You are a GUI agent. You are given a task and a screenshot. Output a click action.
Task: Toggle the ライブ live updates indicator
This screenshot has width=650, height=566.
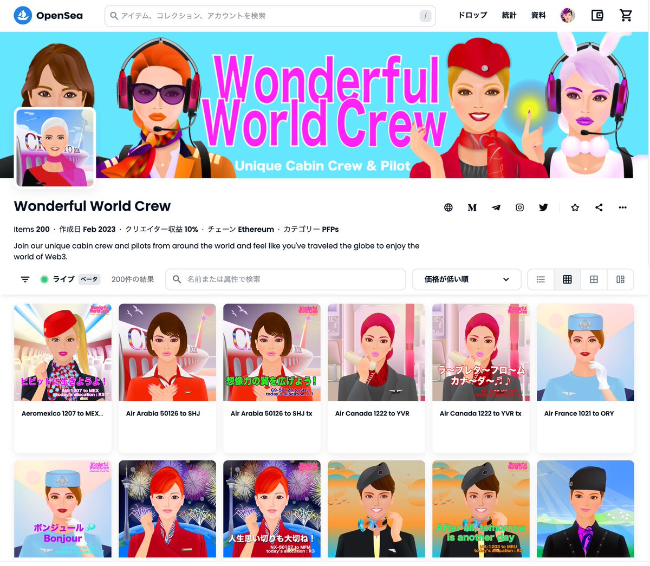44,279
